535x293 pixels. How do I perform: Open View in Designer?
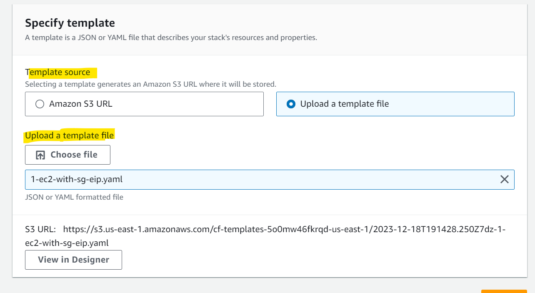[73, 260]
